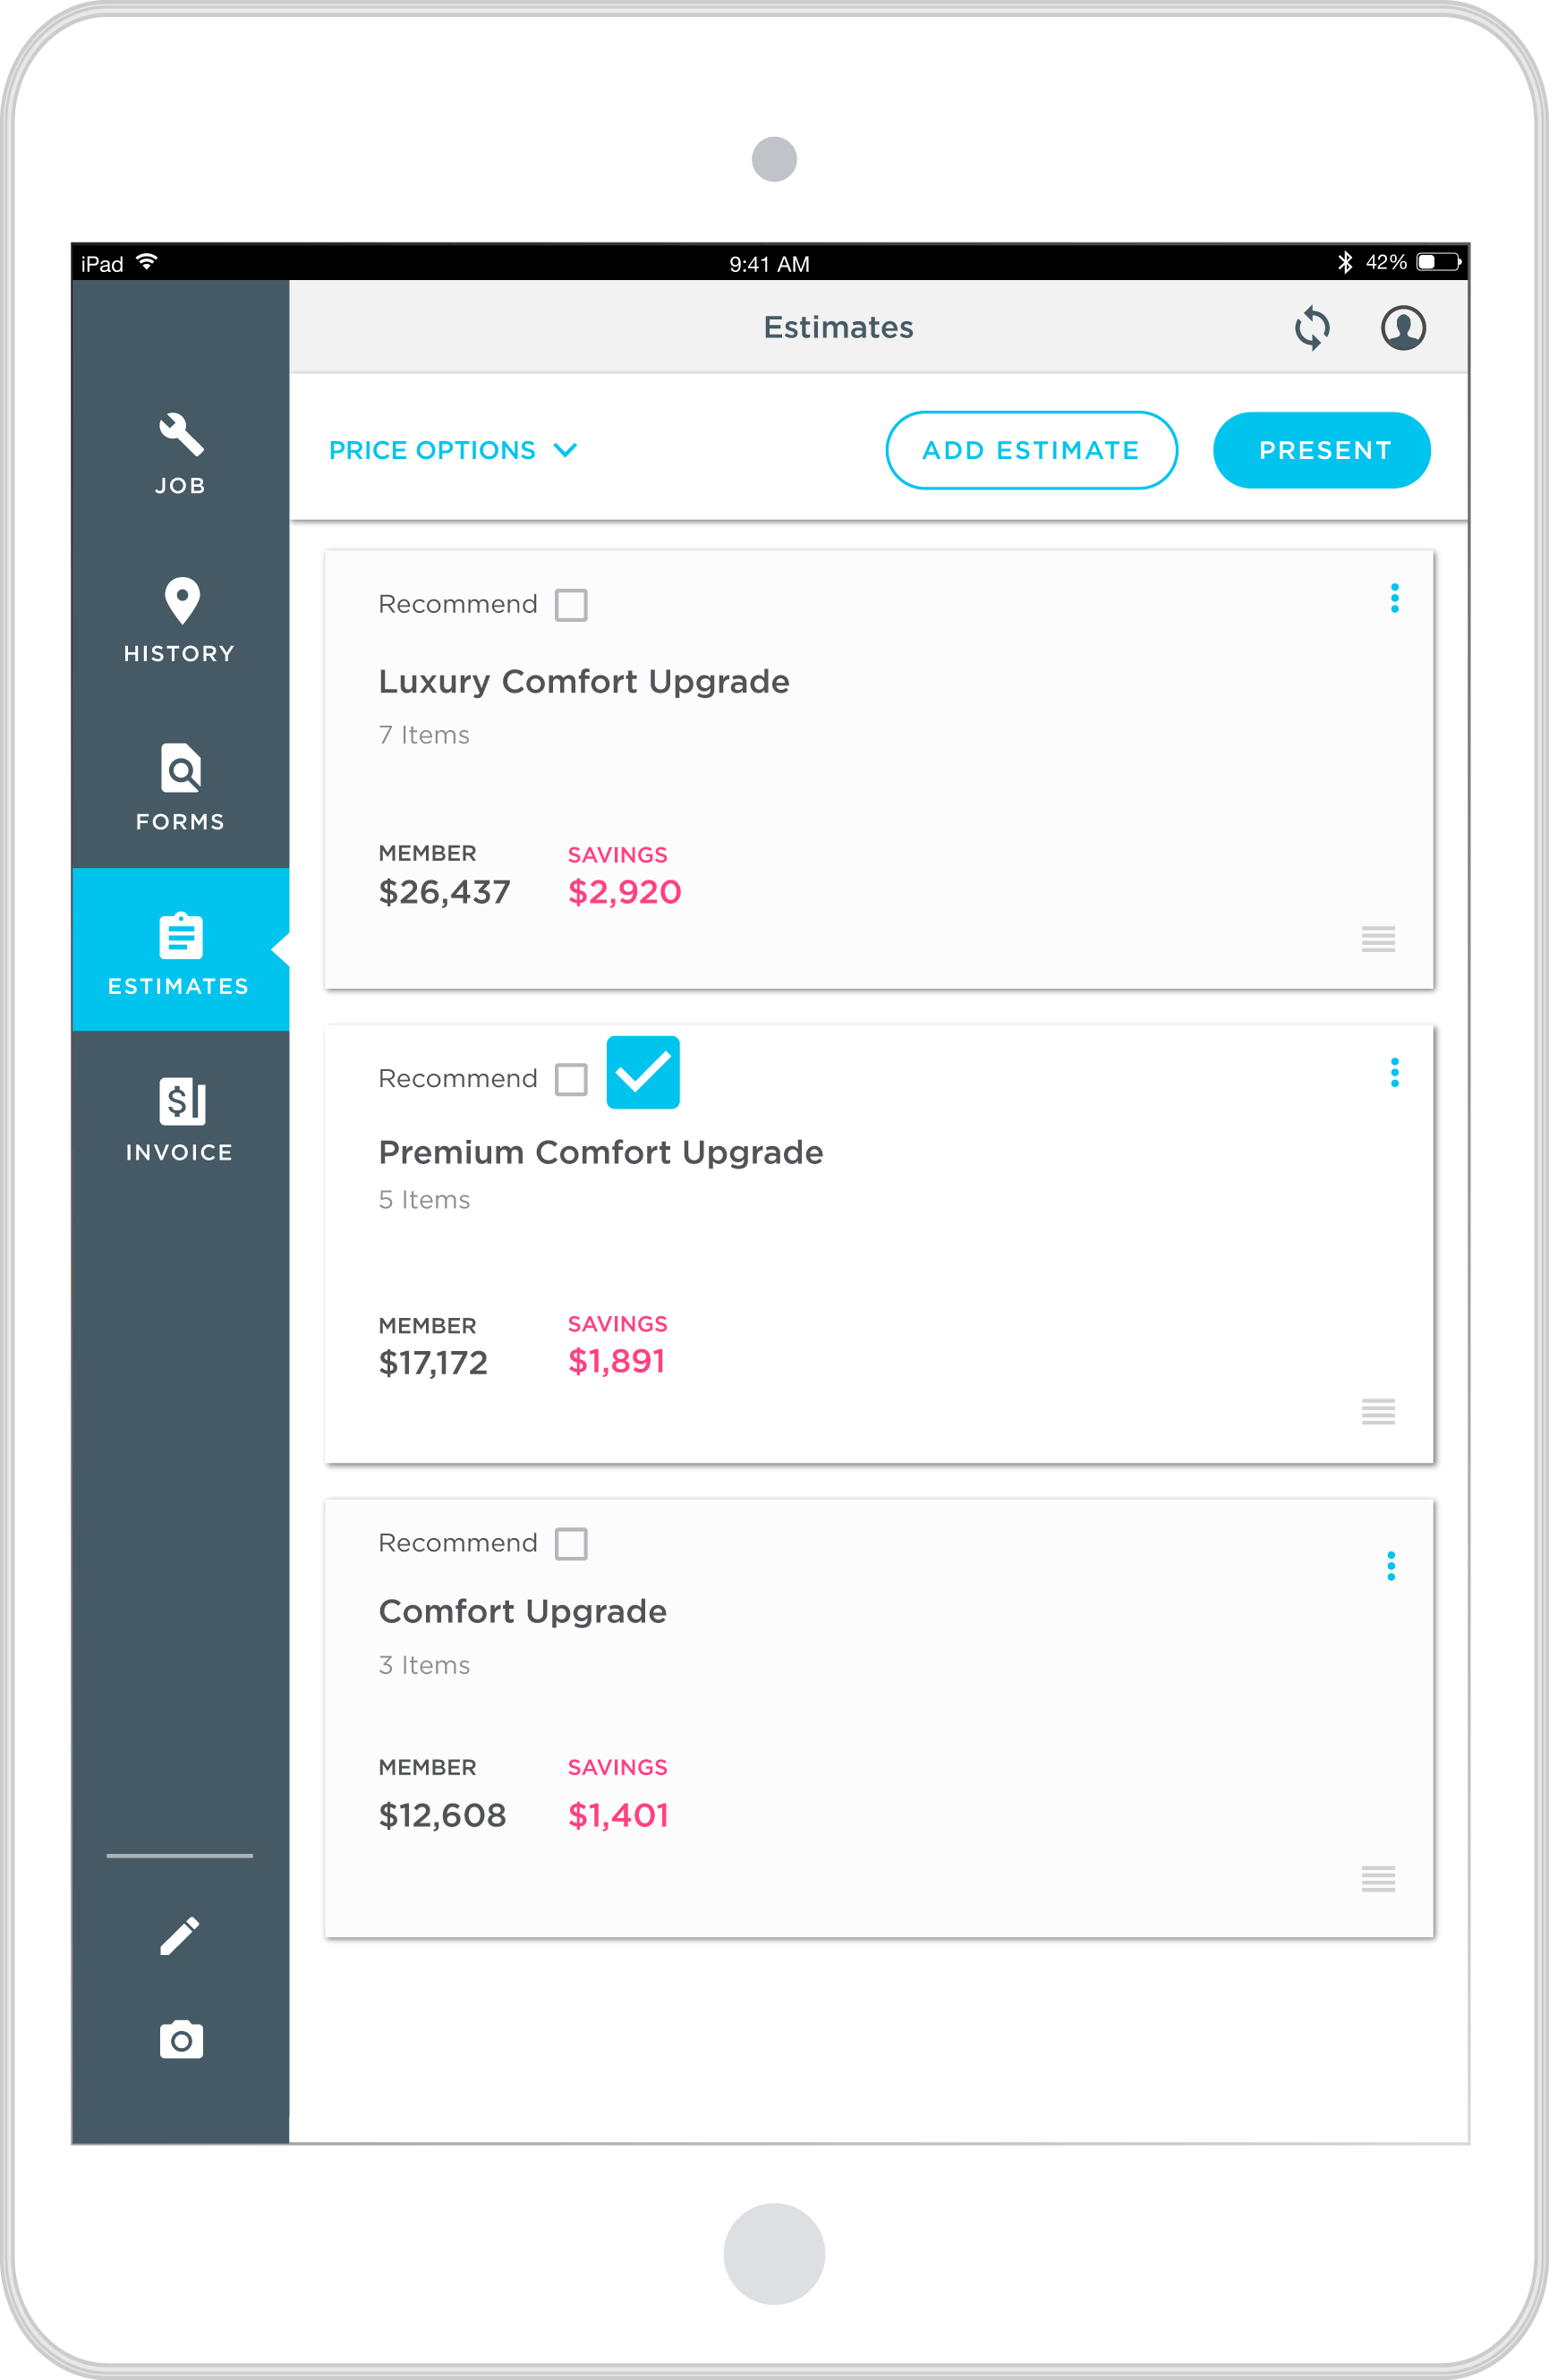Screen dimensions: 1549x2380
Task: Show the three-dot menu on 3-item Comfort Upgrade
Action: (x=1390, y=1566)
